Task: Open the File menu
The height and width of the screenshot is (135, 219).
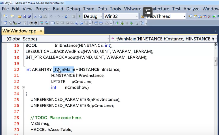Action: tap(5, 9)
